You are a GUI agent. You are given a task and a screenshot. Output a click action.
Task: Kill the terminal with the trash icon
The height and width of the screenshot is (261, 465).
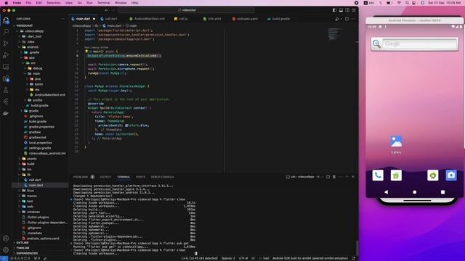coord(334,177)
